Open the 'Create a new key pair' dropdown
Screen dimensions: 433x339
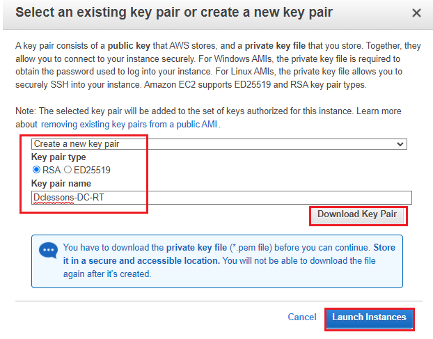click(x=219, y=144)
